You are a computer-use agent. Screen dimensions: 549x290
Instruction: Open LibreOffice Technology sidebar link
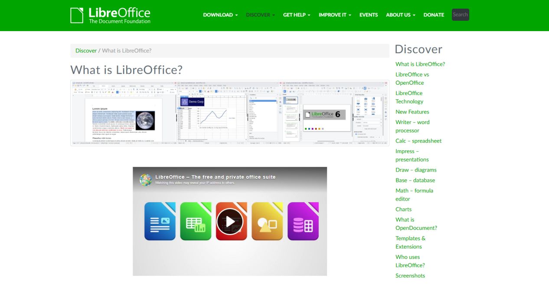[x=409, y=97]
